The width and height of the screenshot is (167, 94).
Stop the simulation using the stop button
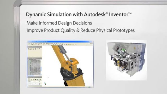pos(38,79)
